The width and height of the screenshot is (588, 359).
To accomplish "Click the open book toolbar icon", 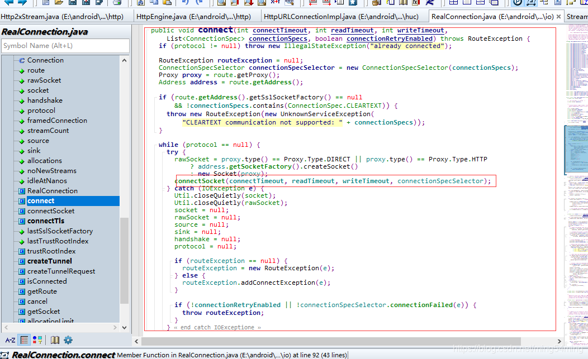I will click(403, 2).
